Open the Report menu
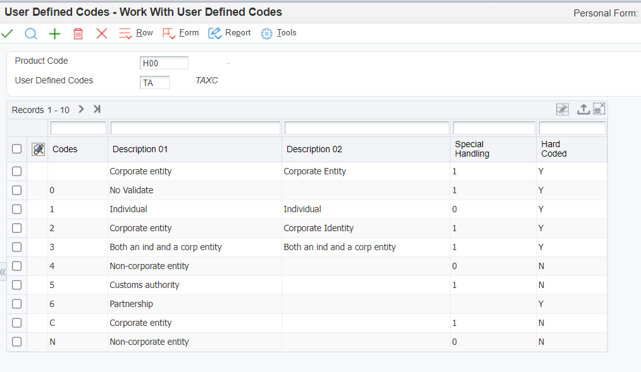The image size is (641, 372). (x=229, y=32)
